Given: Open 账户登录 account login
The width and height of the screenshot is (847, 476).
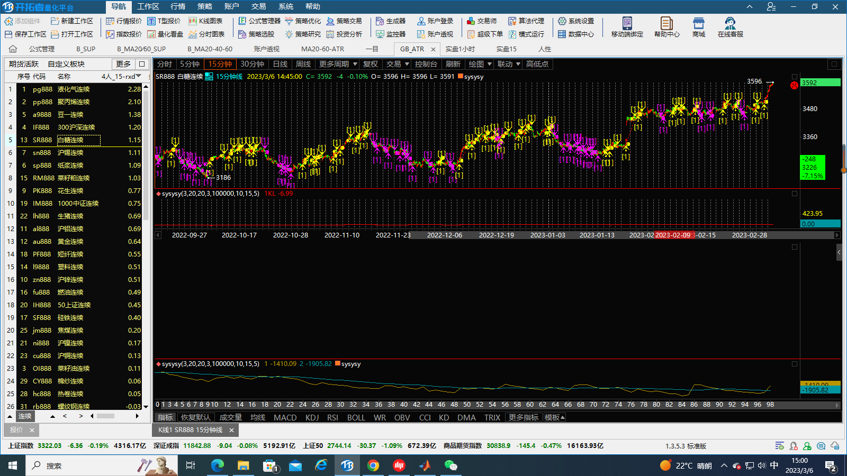Looking at the screenshot, I should pyautogui.click(x=435, y=21).
